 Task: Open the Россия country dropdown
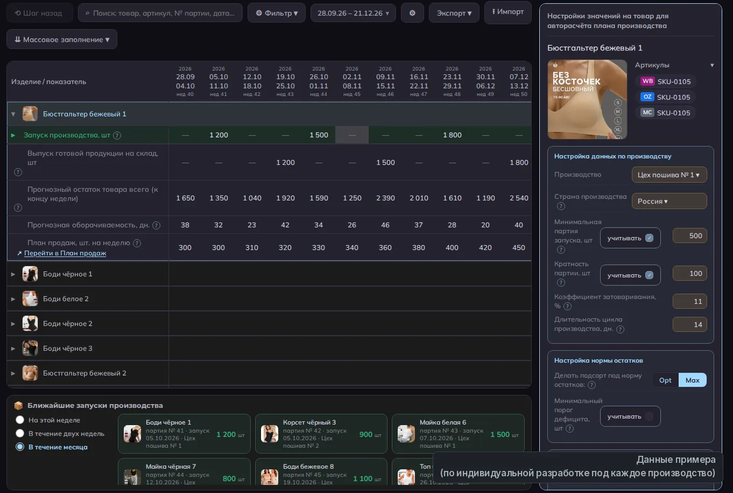(x=669, y=201)
